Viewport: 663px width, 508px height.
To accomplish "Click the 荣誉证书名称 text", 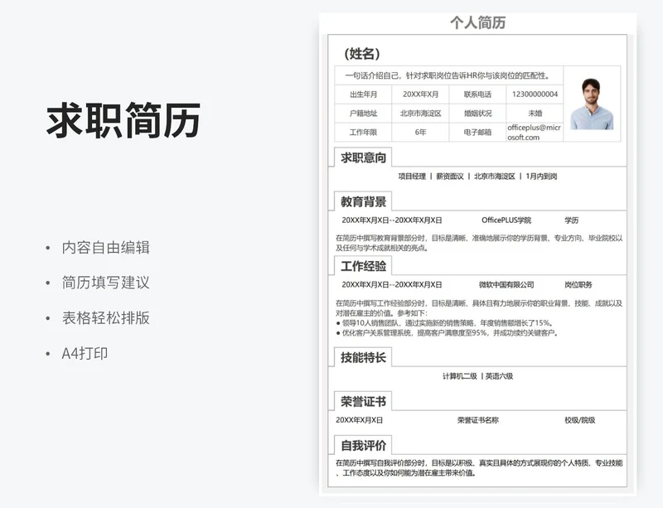I will tap(478, 420).
